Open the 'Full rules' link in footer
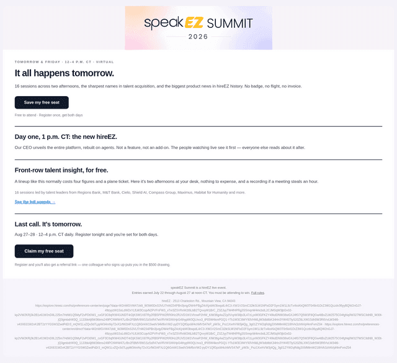This screenshot has width=397, height=363. click(x=257, y=293)
